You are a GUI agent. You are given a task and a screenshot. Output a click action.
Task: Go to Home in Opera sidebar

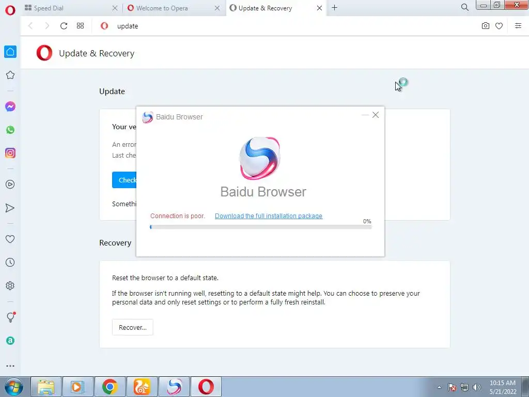coord(10,52)
